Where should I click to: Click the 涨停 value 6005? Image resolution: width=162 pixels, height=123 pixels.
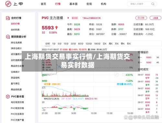coord(121,24)
